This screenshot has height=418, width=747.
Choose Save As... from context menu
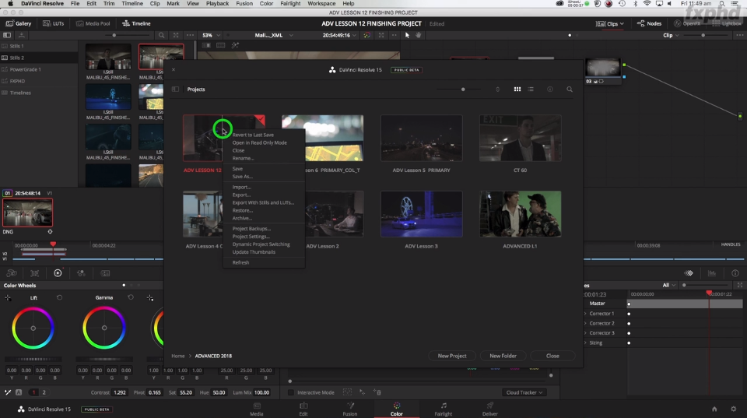(243, 177)
